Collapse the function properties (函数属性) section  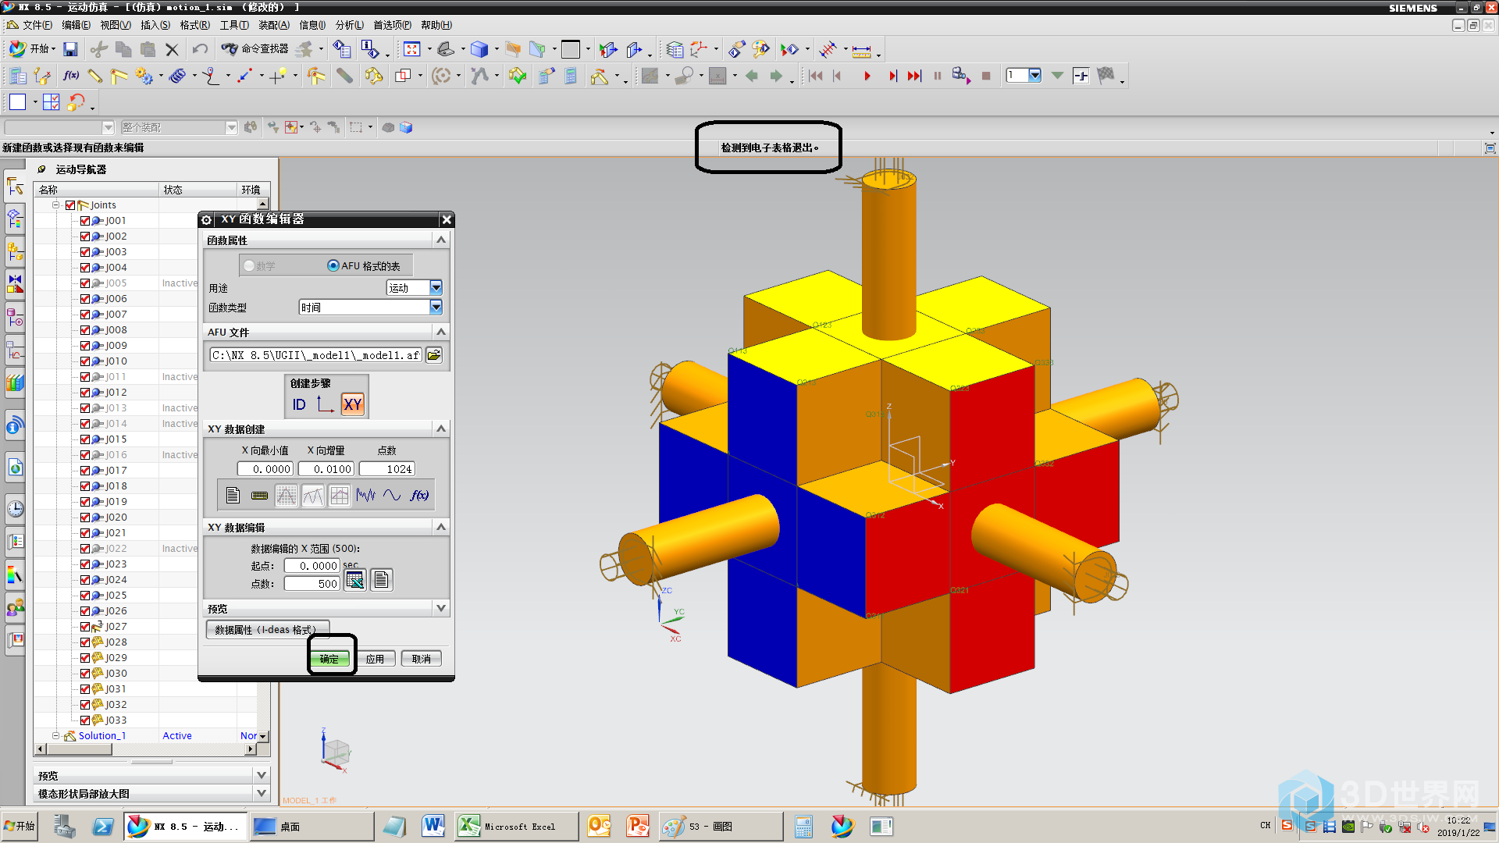tap(441, 240)
